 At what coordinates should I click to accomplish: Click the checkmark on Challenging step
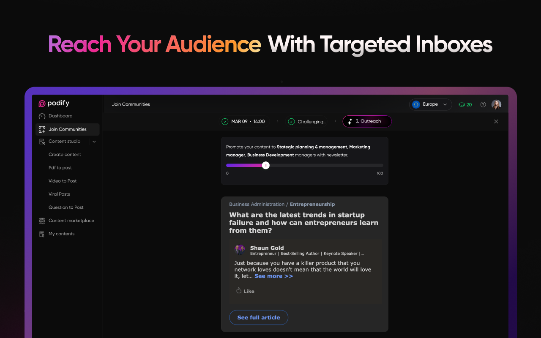pyautogui.click(x=291, y=122)
